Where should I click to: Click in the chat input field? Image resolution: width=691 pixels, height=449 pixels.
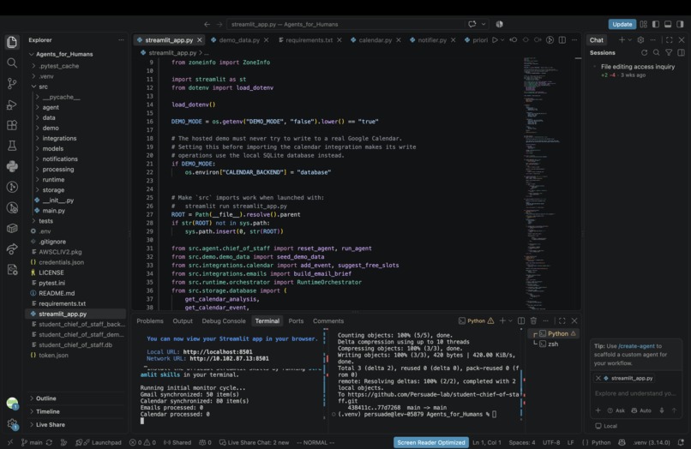tap(635, 393)
